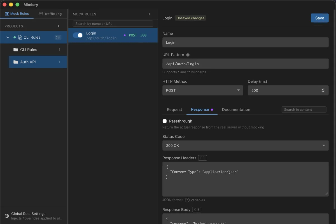Open Global Rule Settings

coord(34,216)
